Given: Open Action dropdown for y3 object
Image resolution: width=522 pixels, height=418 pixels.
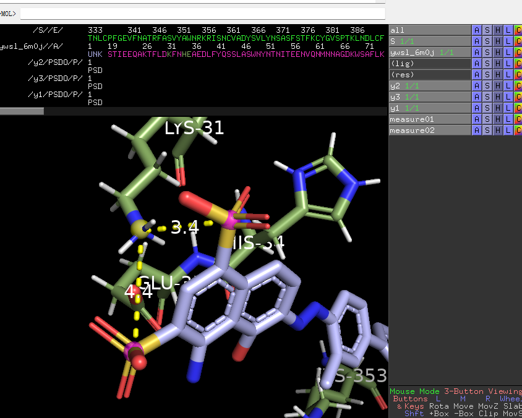Looking at the screenshot, I should coord(476,97).
